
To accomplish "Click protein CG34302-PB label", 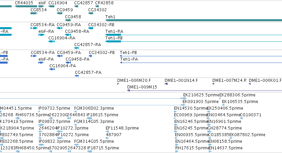I will (x=102, y=53).
